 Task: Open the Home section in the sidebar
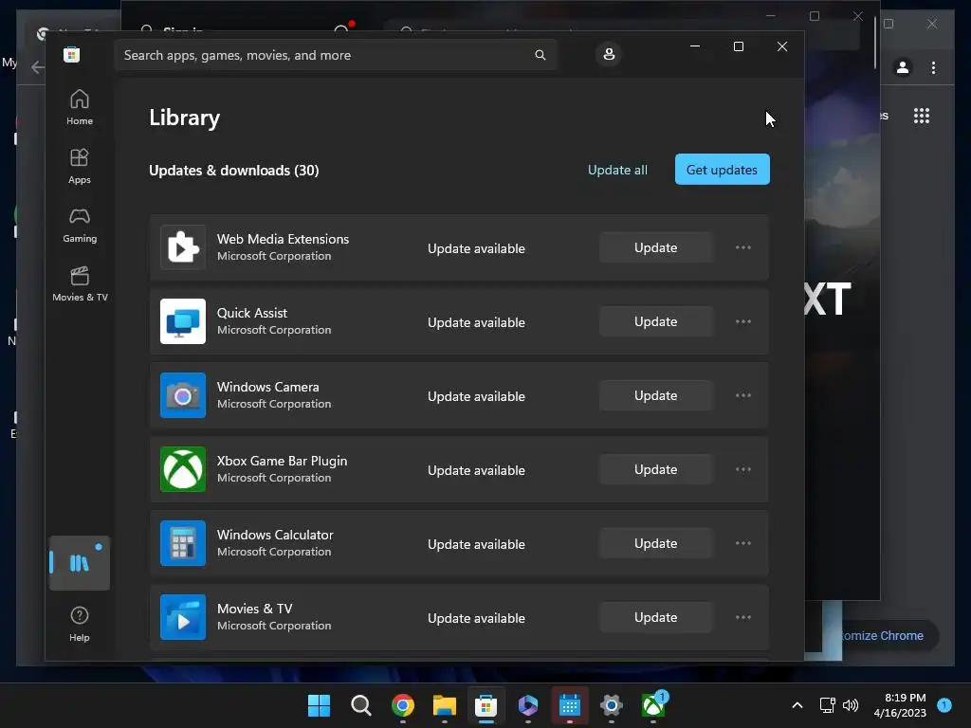[80, 107]
